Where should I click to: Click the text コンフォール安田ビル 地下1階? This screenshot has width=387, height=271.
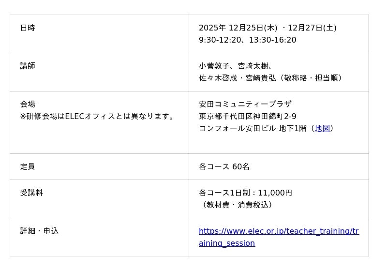[x=253, y=128]
